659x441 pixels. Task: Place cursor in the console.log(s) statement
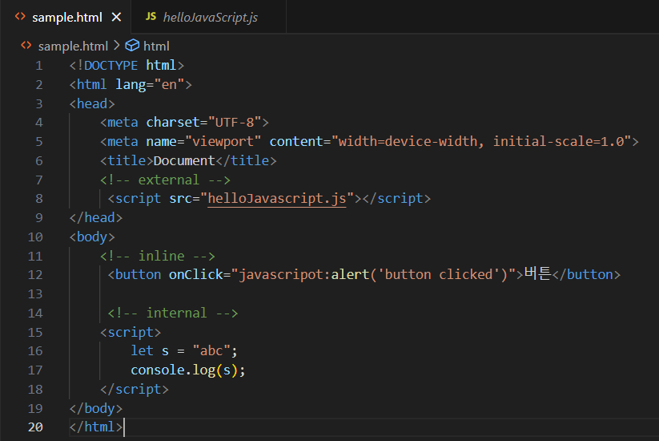188,370
